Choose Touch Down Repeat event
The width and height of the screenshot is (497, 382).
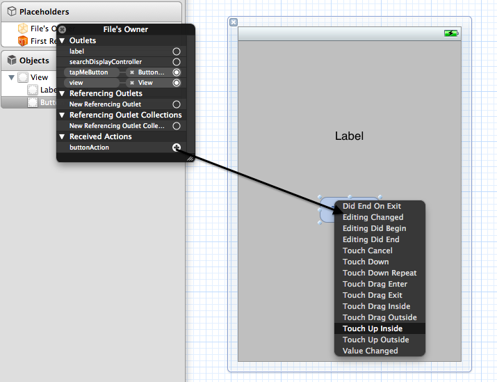[x=380, y=273]
